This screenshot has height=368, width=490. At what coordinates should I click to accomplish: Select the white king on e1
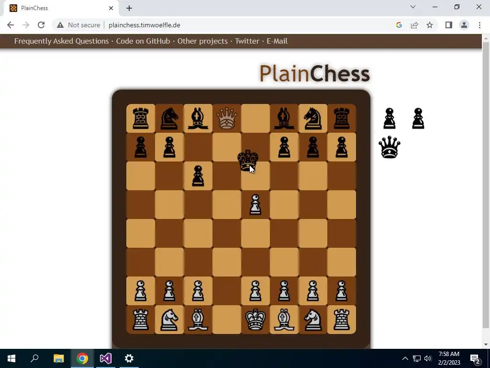(x=256, y=320)
